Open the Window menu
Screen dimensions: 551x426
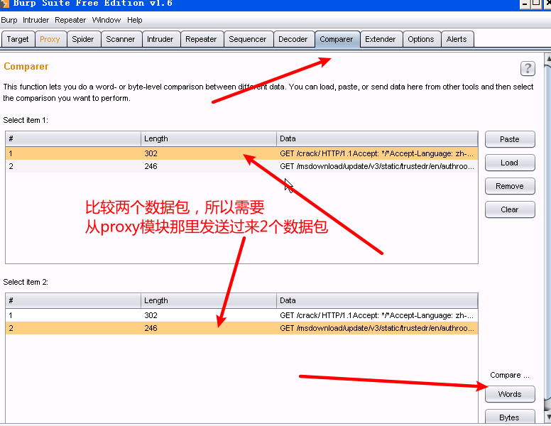(107, 20)
